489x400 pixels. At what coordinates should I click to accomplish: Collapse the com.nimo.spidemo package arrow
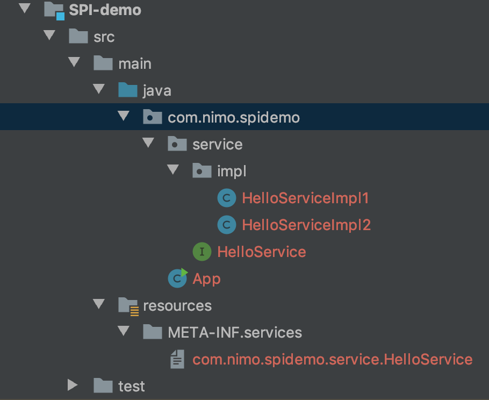click(123, 117)
